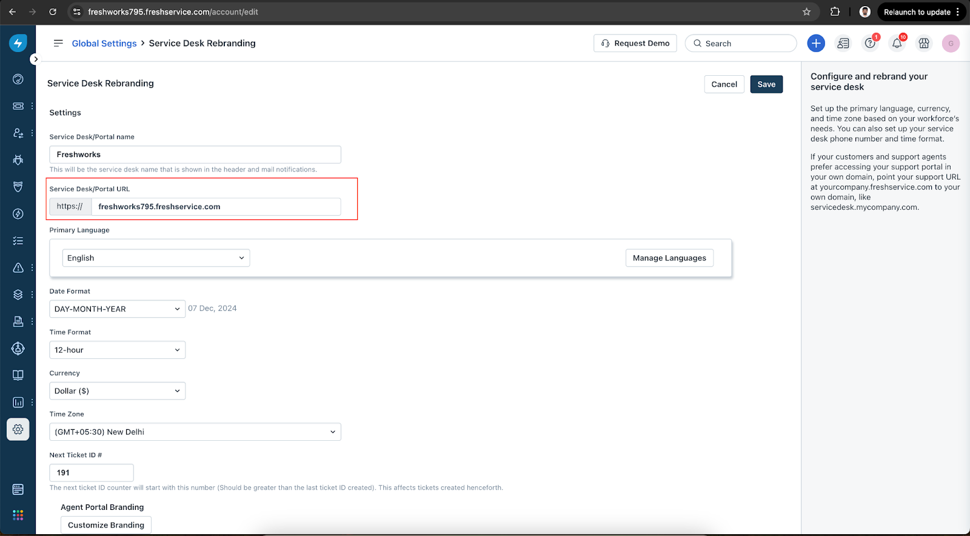970x536 pixels.
Task: Click the blue plus create-new button
Action: [816, 43]
